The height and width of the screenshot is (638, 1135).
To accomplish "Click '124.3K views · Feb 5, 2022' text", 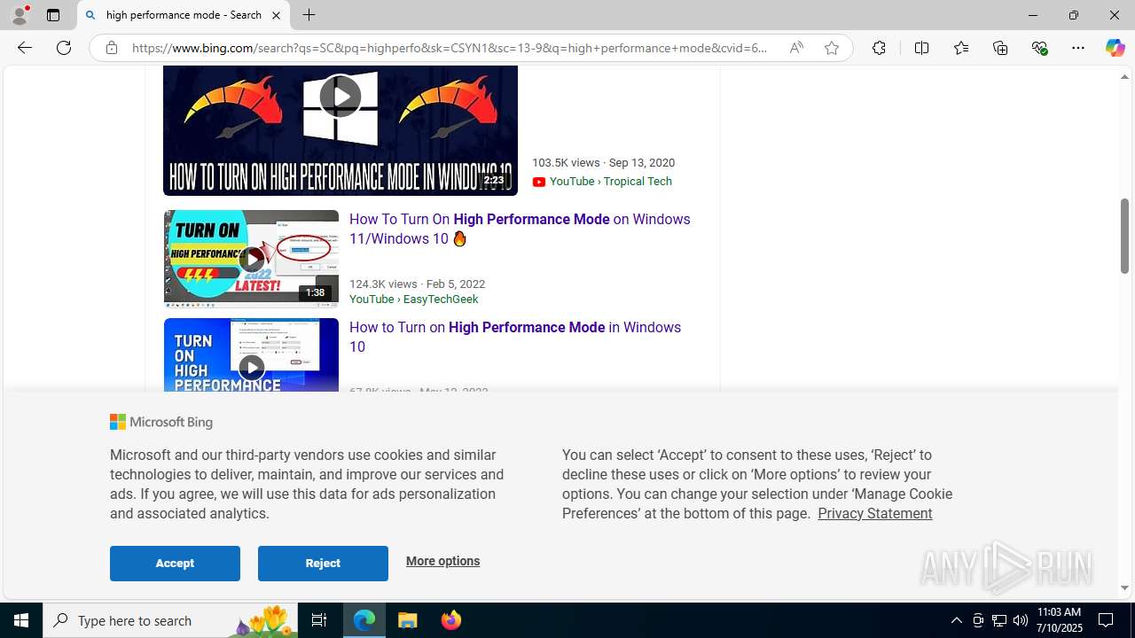I will (x=417, y=284).
